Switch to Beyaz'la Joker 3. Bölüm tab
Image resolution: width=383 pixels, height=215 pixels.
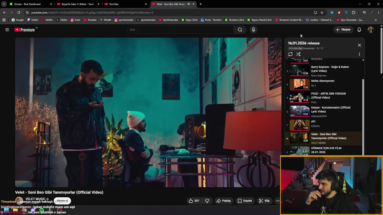click(x=78, y=4)
